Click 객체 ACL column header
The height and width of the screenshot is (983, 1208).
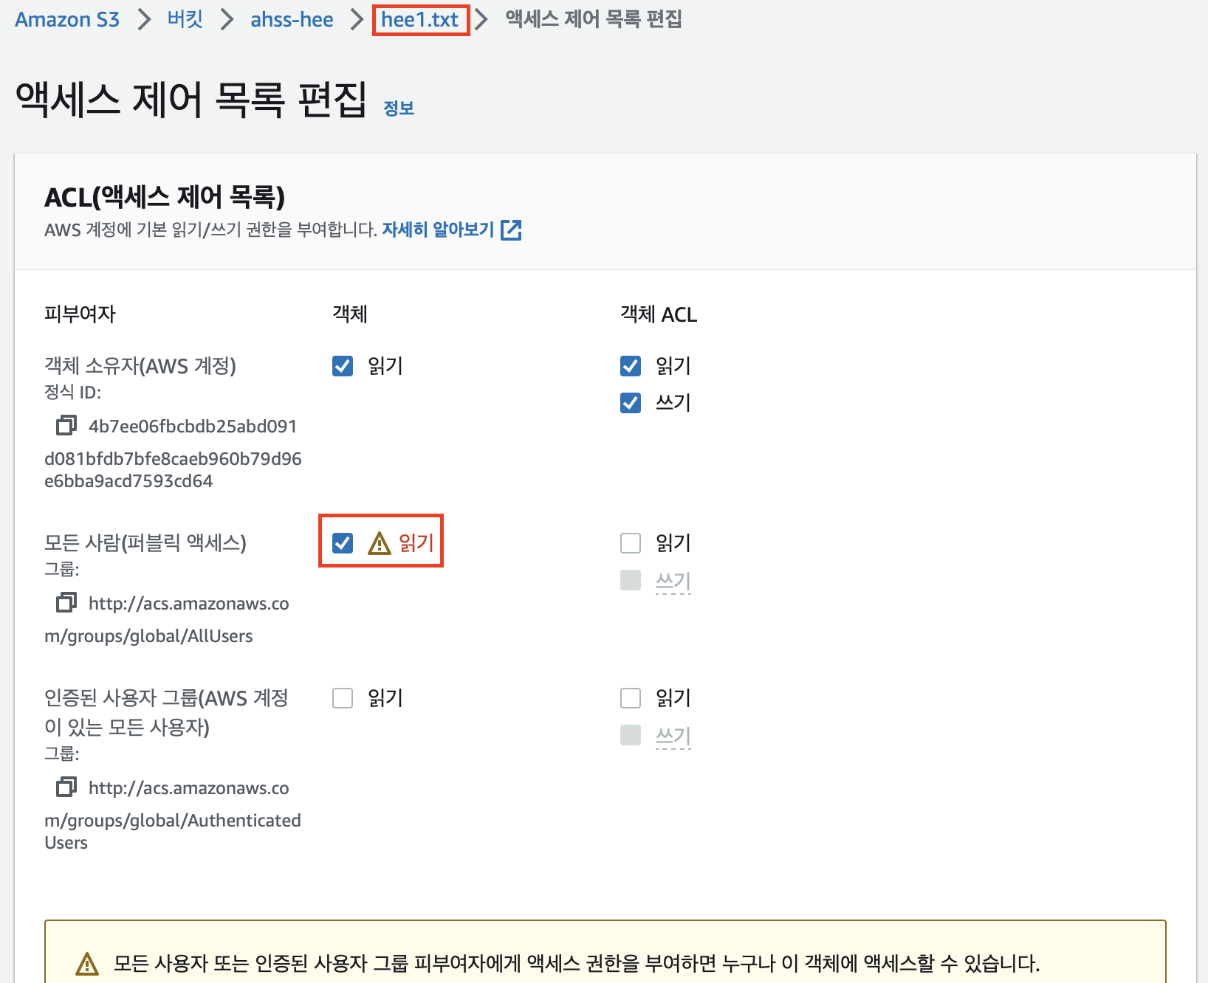coord(659,314)
